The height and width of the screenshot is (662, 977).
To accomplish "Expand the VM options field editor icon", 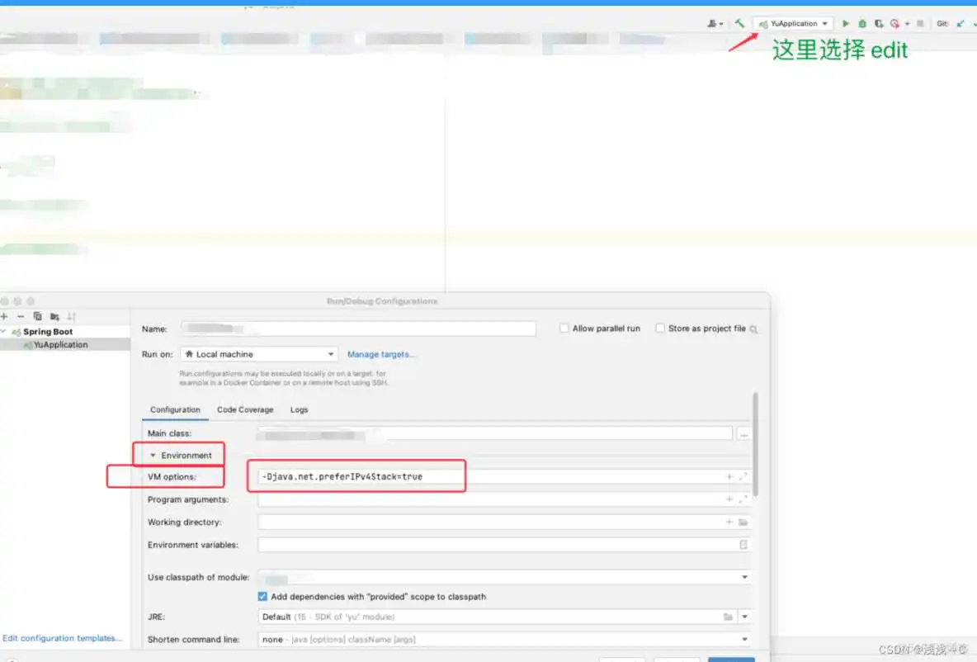I will [743, 477].
